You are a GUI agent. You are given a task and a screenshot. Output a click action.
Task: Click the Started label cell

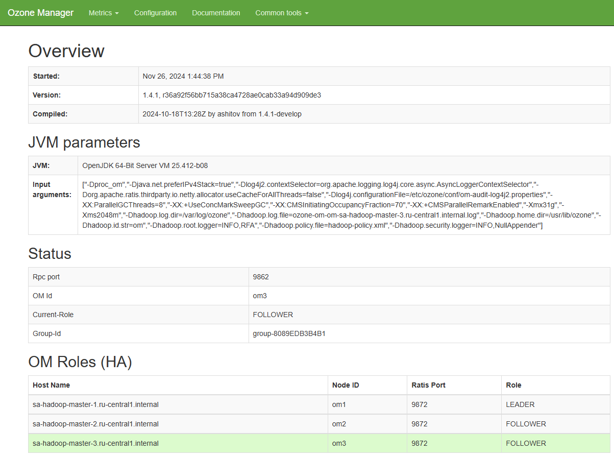click(x=83, y=76)
